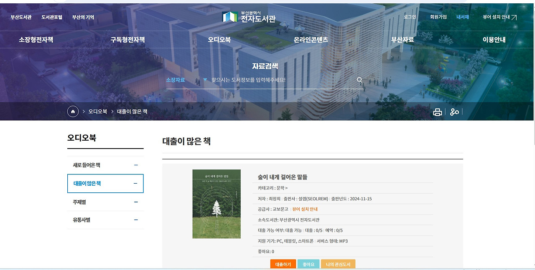Click the 부산광역시 전자도서관 logo
Image resolution: width=535 pixels, height=270 pixels.
click(x=255, y=17)
